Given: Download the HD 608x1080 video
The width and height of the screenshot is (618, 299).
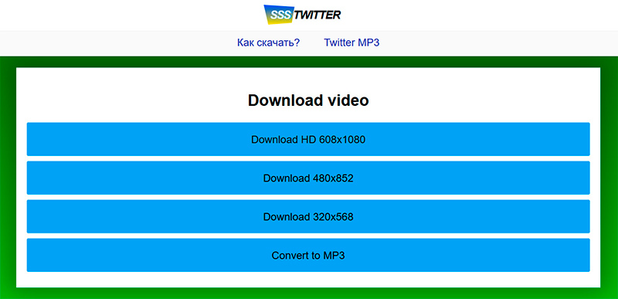Looking at the screenshot, I should click(308, 139).
